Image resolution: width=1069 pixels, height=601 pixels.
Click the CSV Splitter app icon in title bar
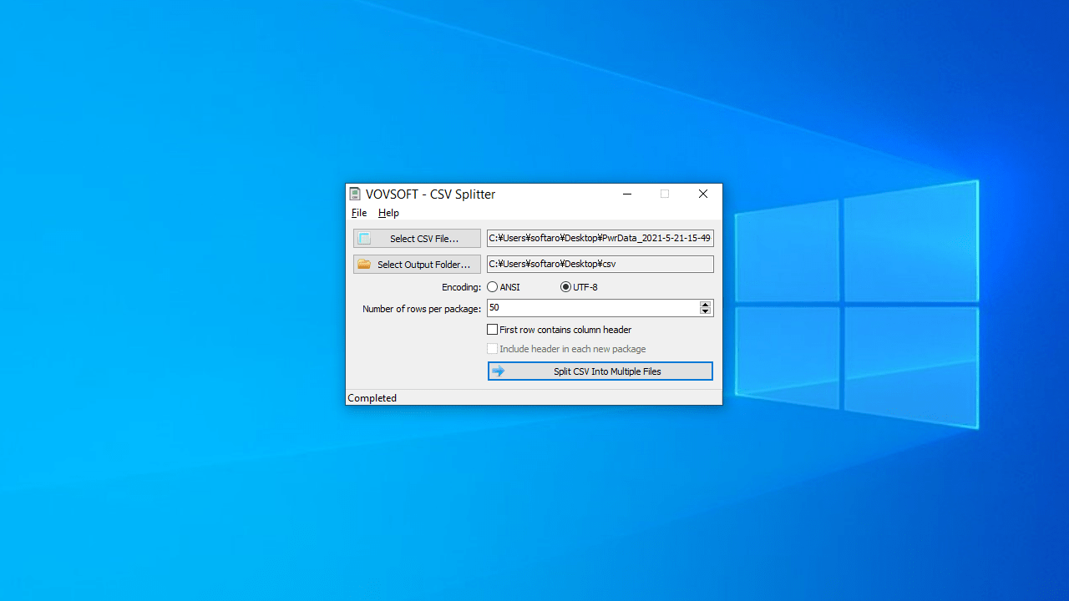coord(355,194)
